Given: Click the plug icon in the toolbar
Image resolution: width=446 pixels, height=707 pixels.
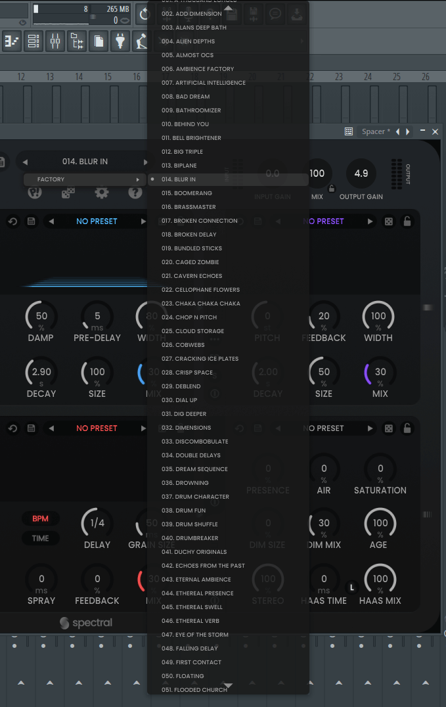Looking at the screenshot, I should coord(120,41).
